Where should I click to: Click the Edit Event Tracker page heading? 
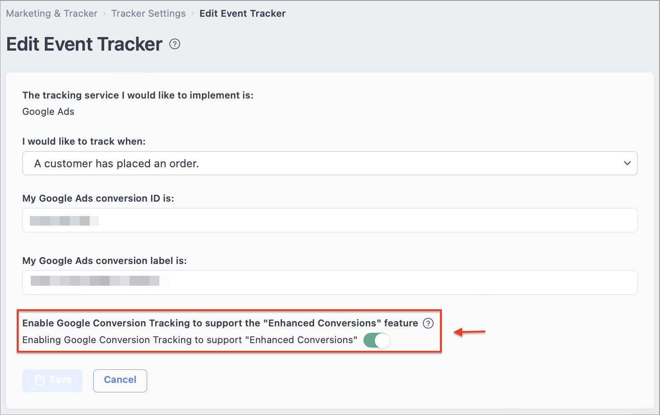pos(84,44)
